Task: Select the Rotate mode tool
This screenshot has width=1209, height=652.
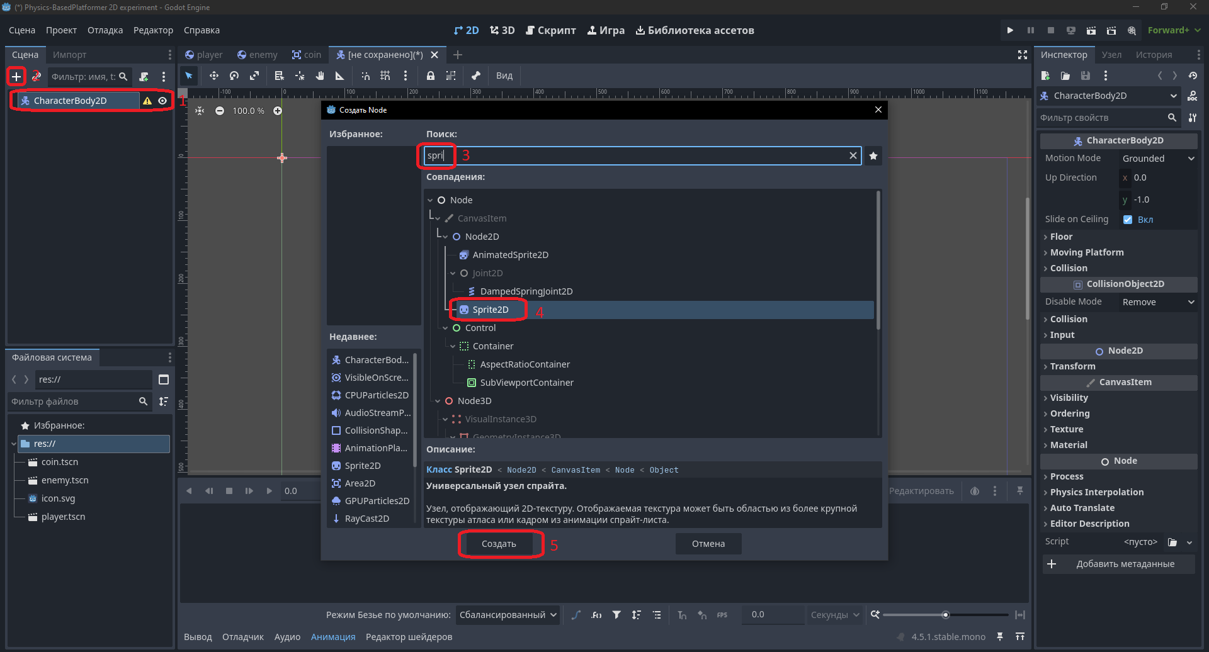Action: point(234,76)
